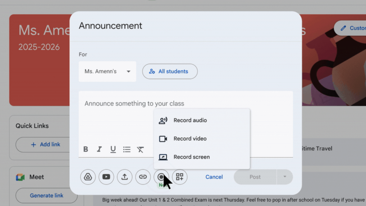Select Record audio
This screenshot has width=366, height=206.
[x=190, y=120]
